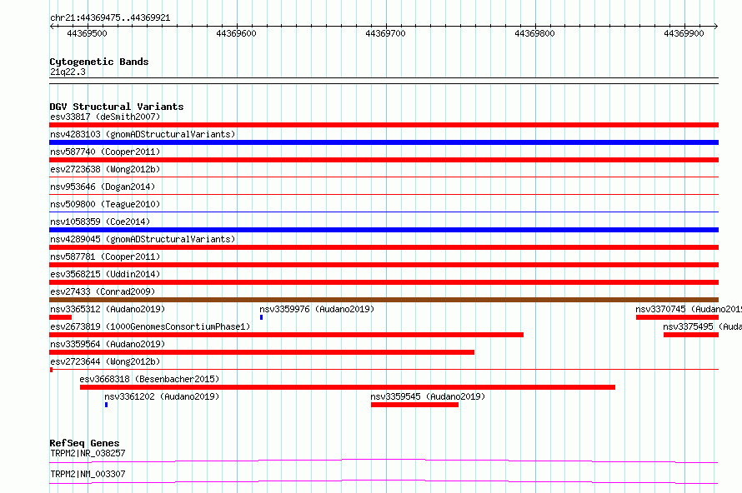Open esv2673819 (1000GenomesConsortiumPhase1) label
The image size is (742, 493).
pyautogui.click(x=150, y=326)
